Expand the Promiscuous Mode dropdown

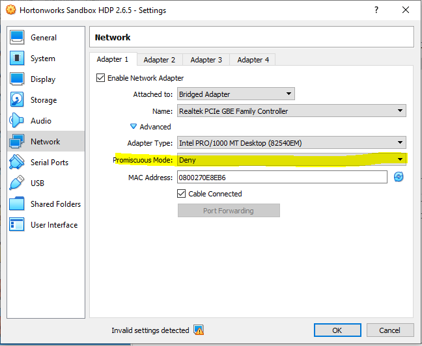[x=291, y=159]
